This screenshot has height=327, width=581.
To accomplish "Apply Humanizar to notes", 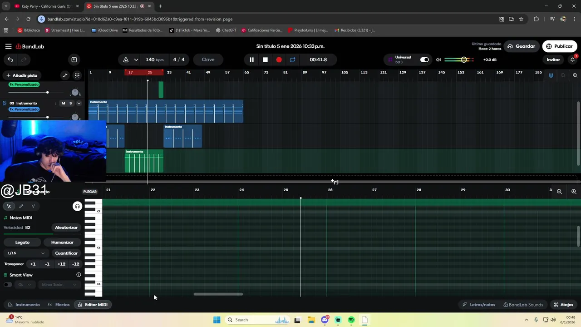I will [x=62, y=243].
